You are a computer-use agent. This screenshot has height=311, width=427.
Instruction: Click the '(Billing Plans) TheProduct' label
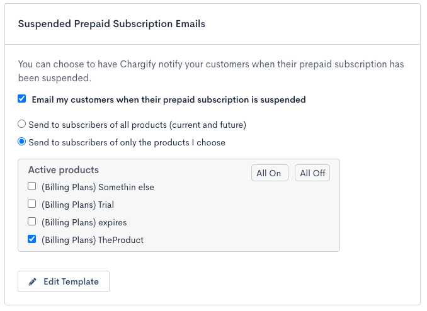pyautogui.click(x=93, y=240)
